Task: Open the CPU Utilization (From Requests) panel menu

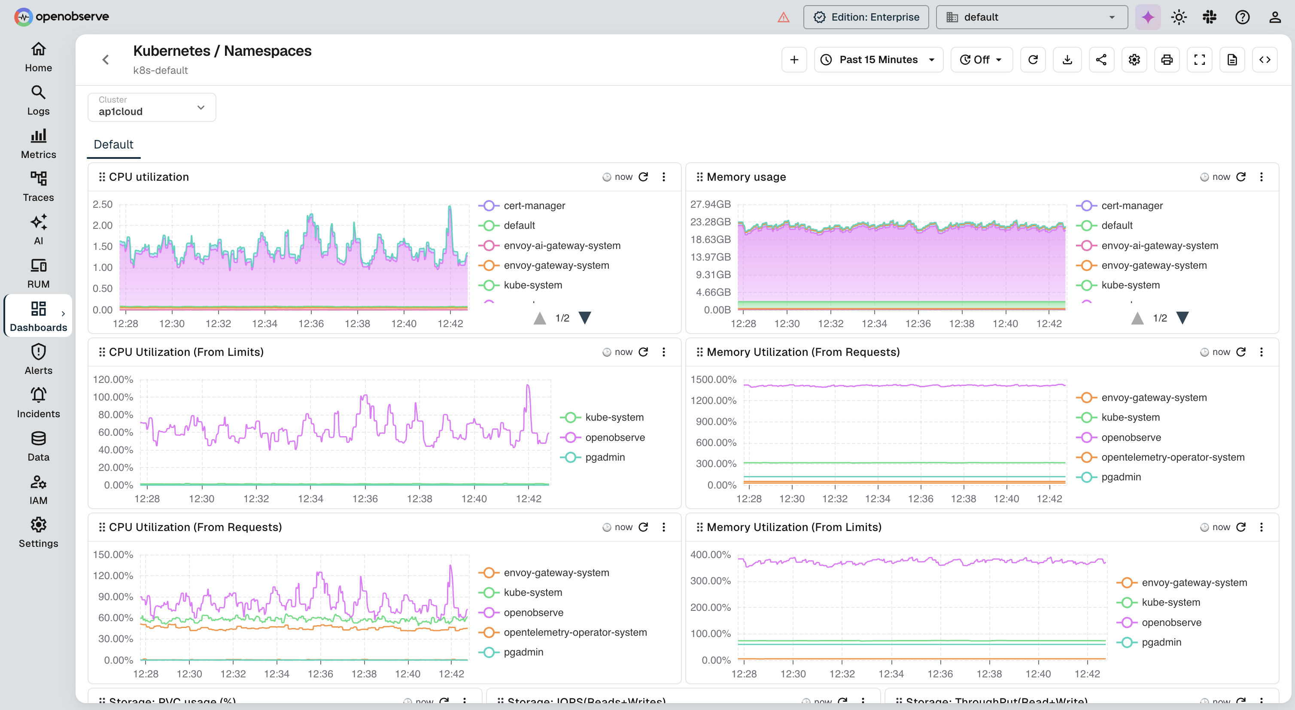Action: (x=663, y=527)
